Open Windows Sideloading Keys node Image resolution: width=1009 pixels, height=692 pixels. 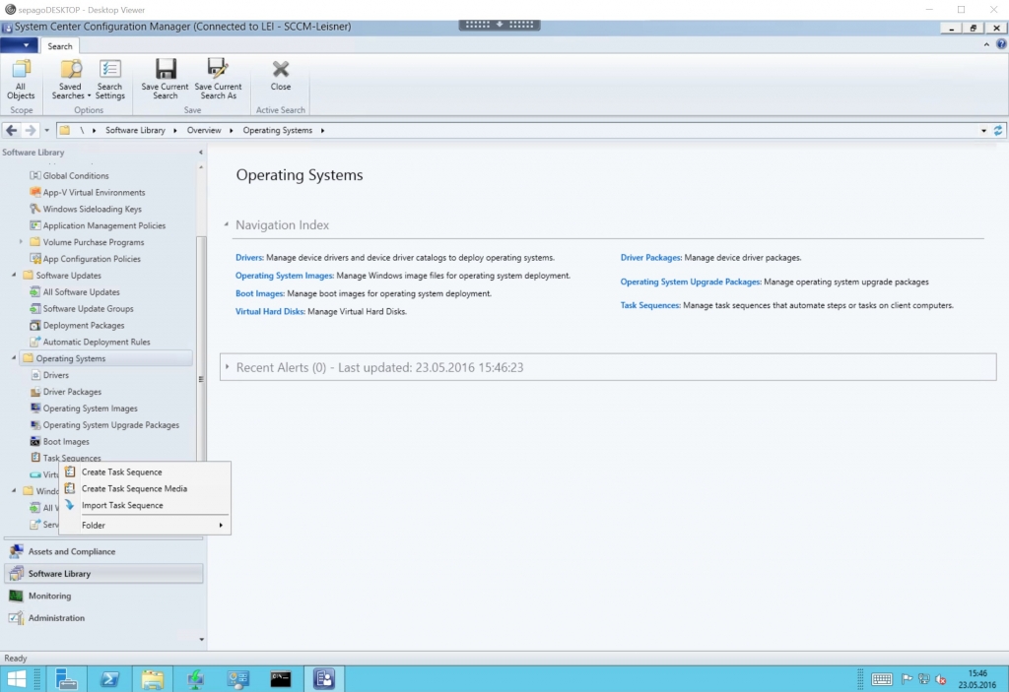[92, 209]
